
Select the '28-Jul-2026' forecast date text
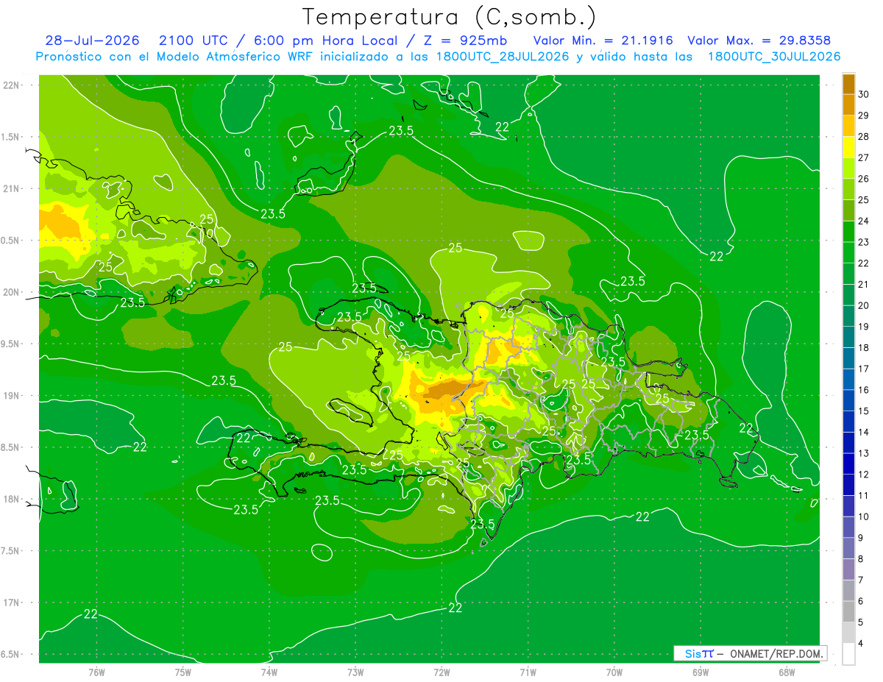(x=92, y=40)
